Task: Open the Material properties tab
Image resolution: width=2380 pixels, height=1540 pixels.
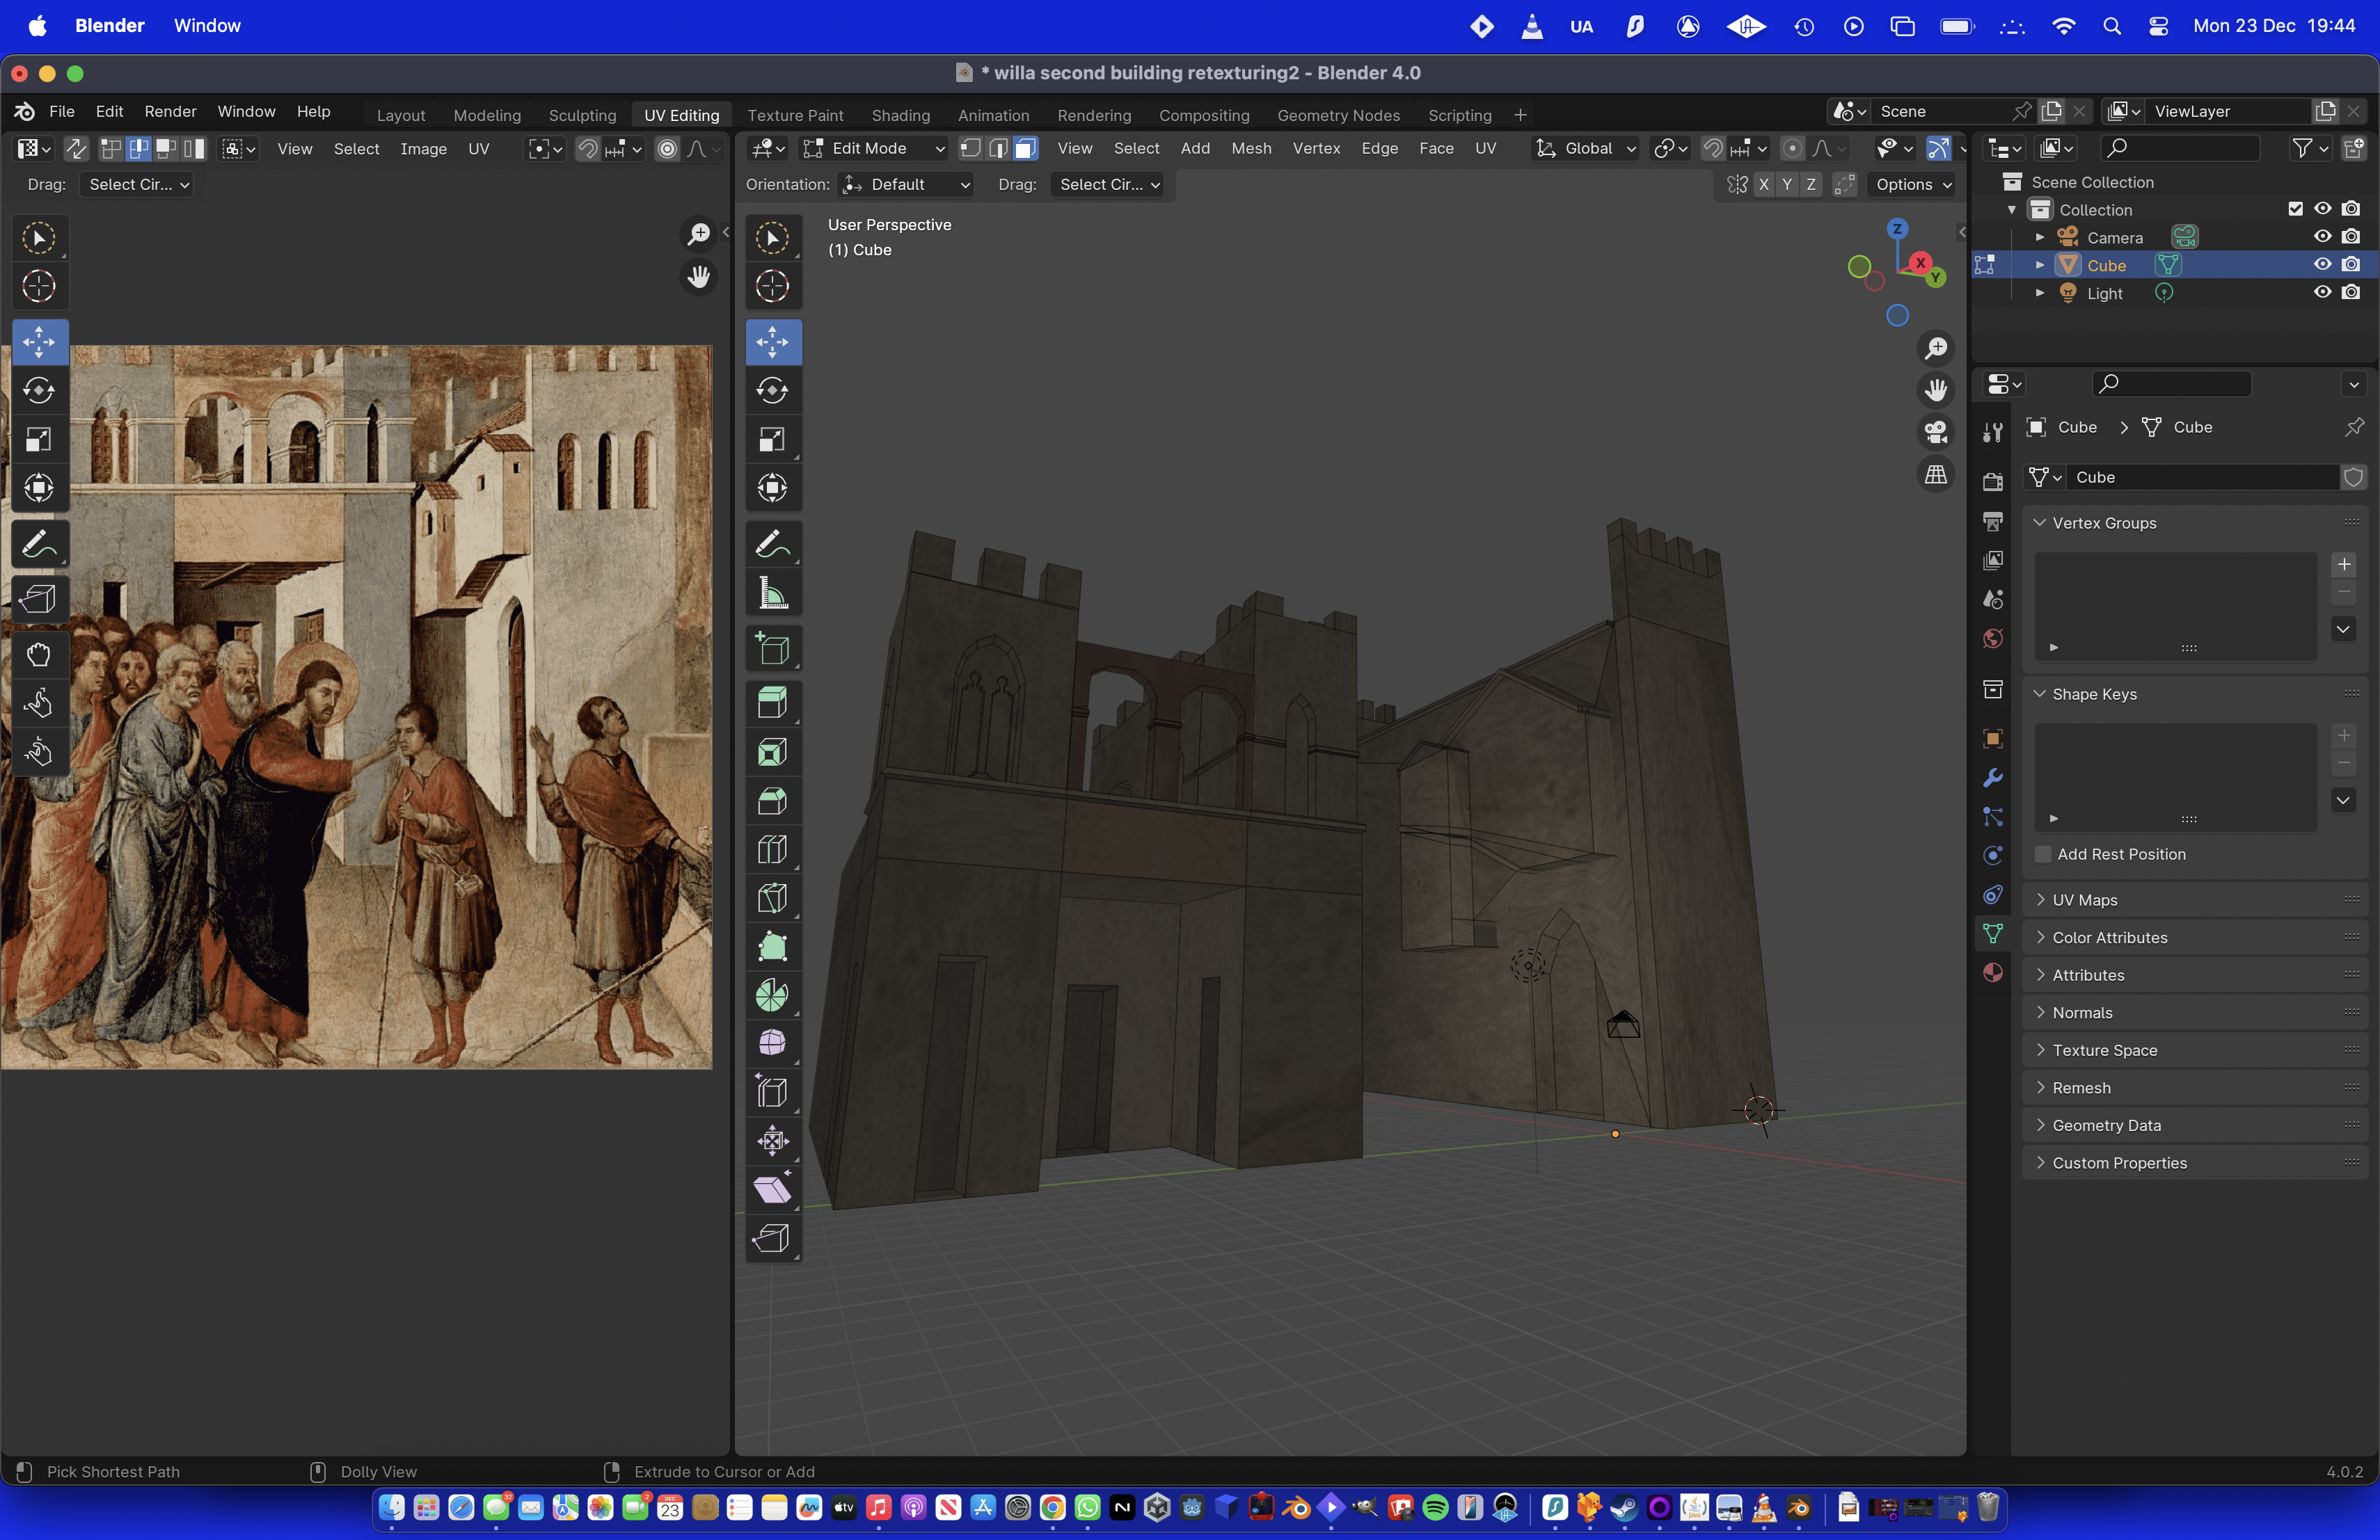Action: tap(1992, 972)
